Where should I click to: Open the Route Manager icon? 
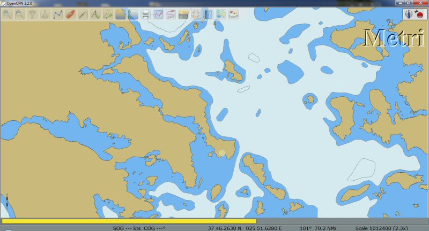pos(158,14)
